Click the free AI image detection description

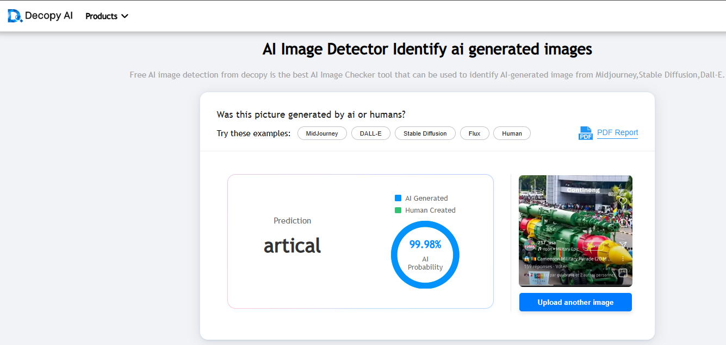tap(427, 75)
